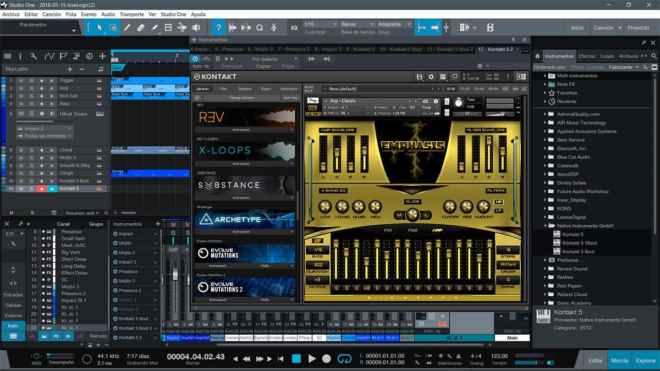The height and width of the screenshot is (371, 660).
Task: Open the track inspector info icon
Action: [20, 56]
